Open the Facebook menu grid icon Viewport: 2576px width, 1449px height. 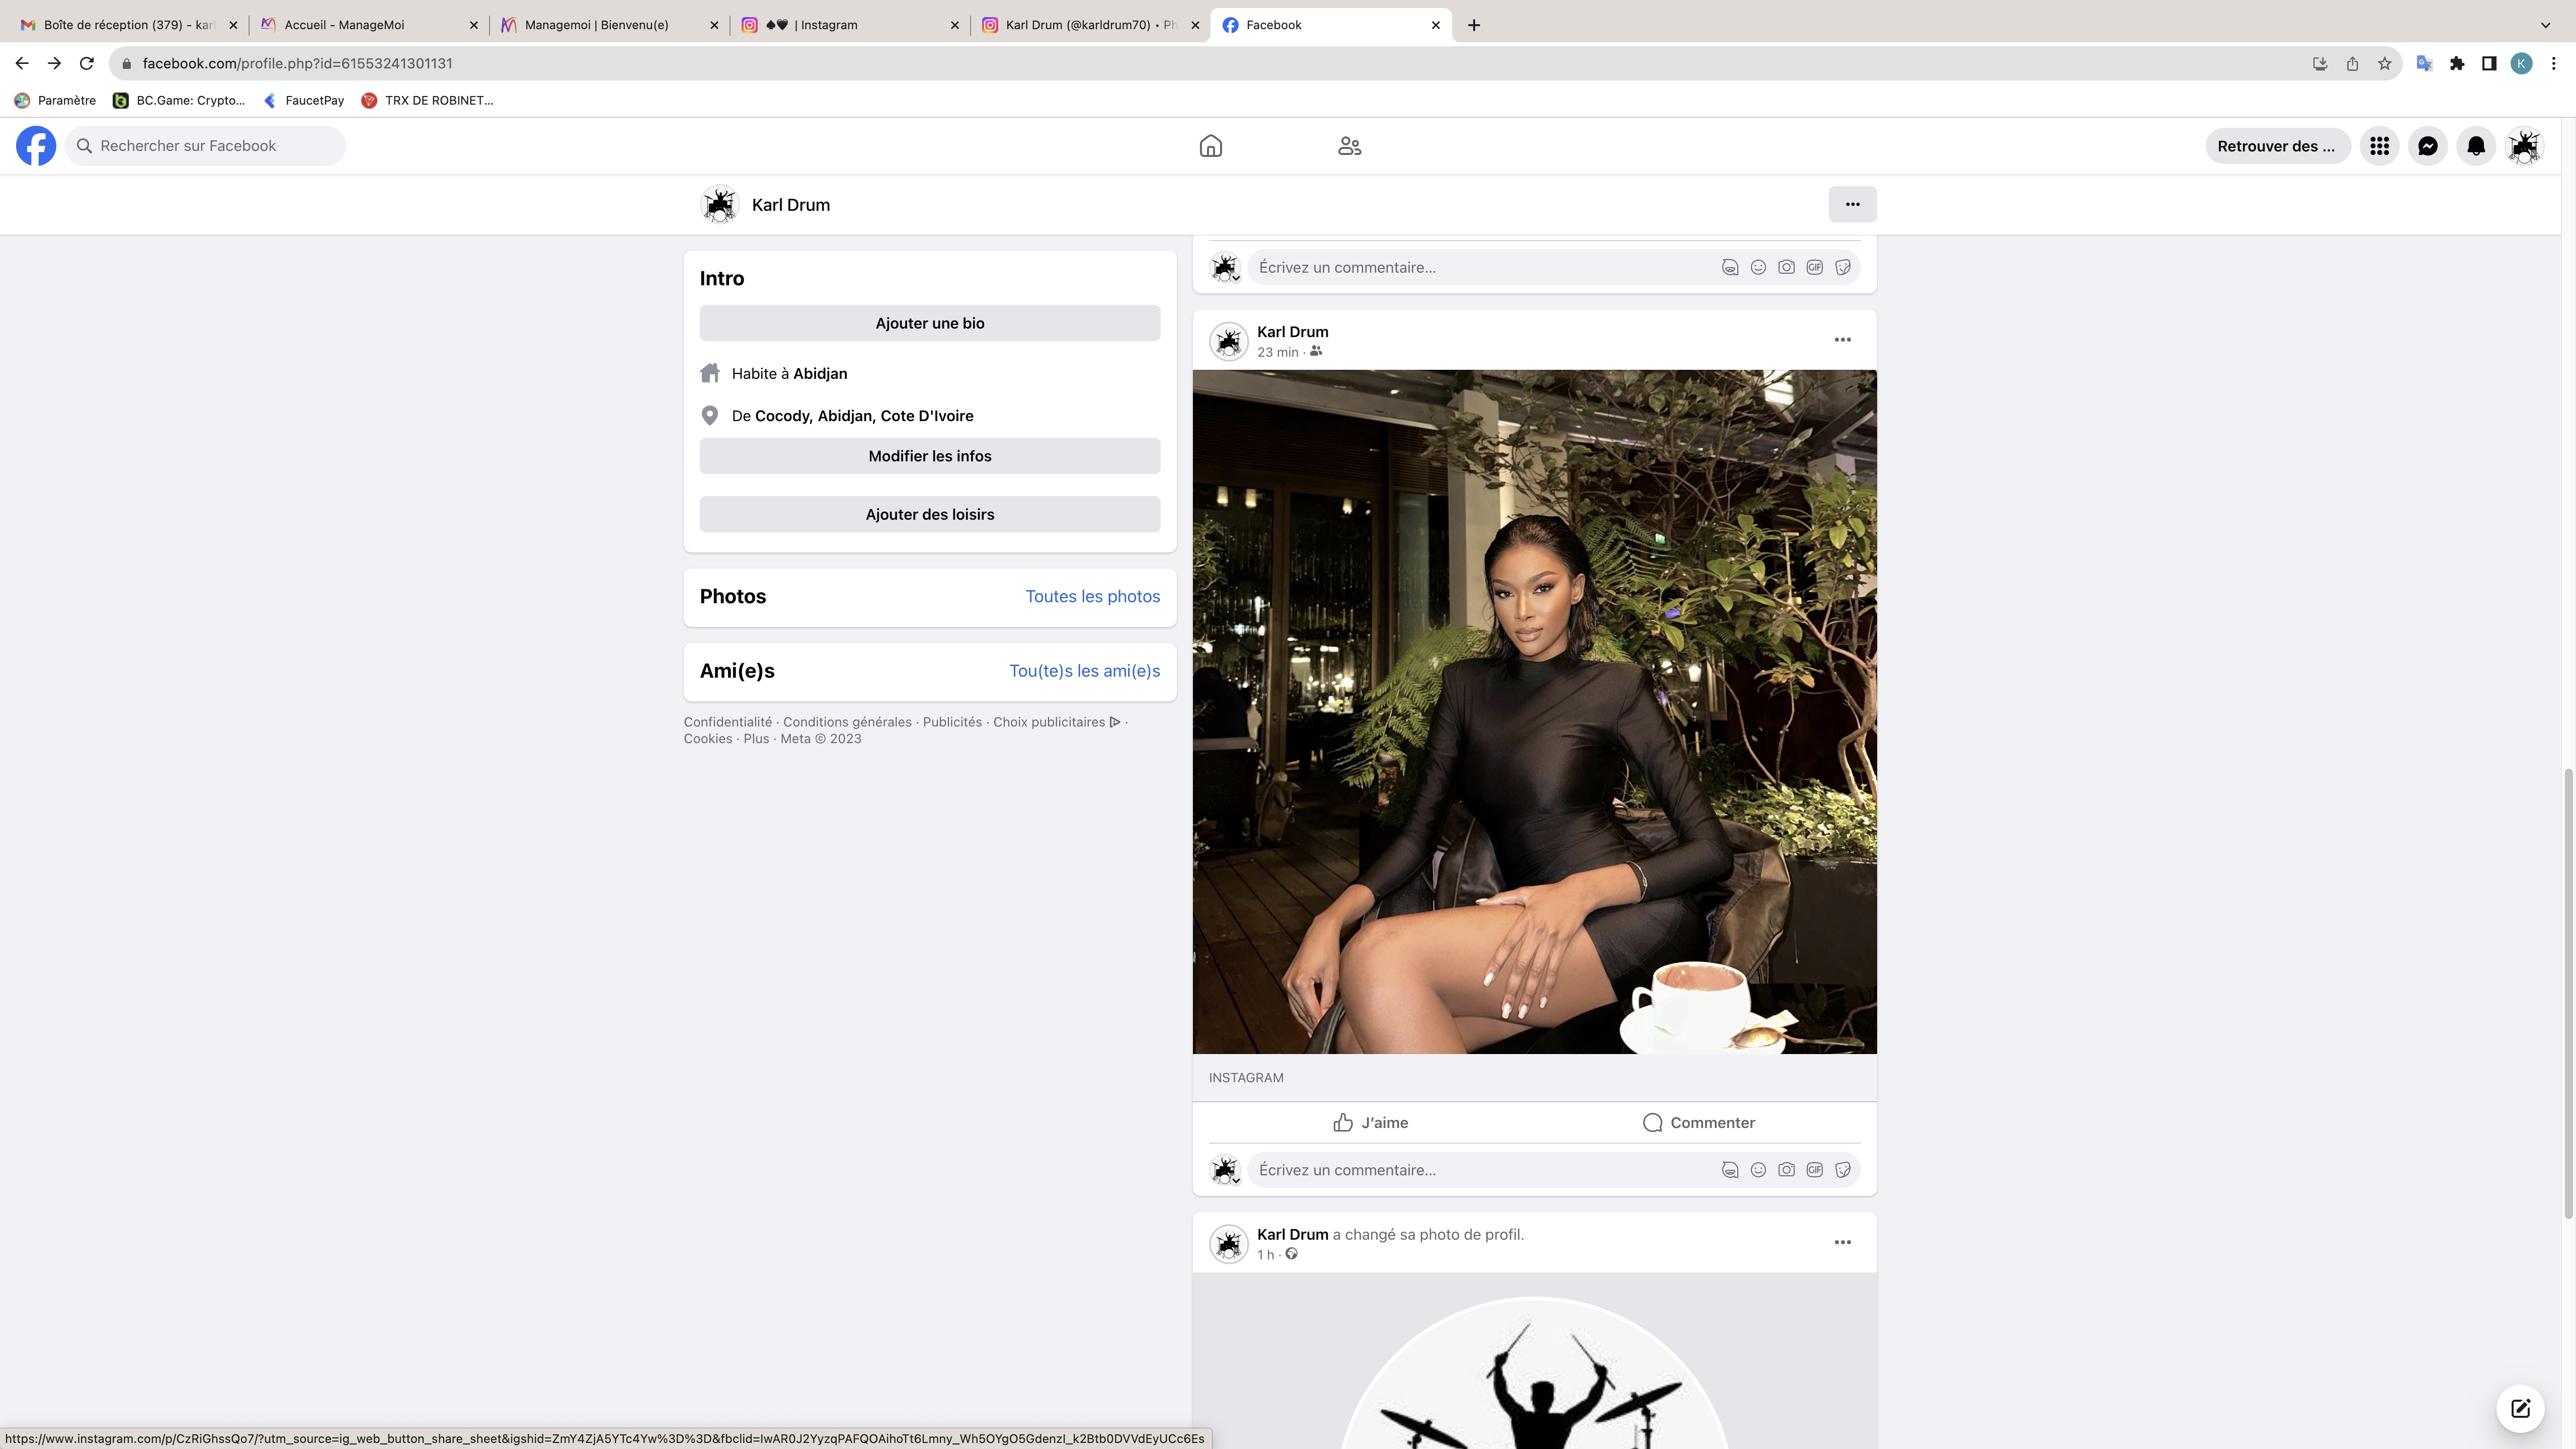(x=2379, y=146)
